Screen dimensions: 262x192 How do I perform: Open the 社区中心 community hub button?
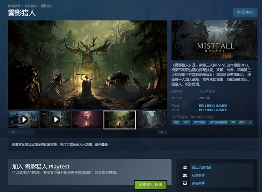coord(245,13)
